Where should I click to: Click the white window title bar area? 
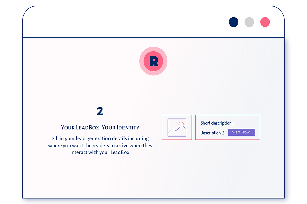(x=125, y=22)
